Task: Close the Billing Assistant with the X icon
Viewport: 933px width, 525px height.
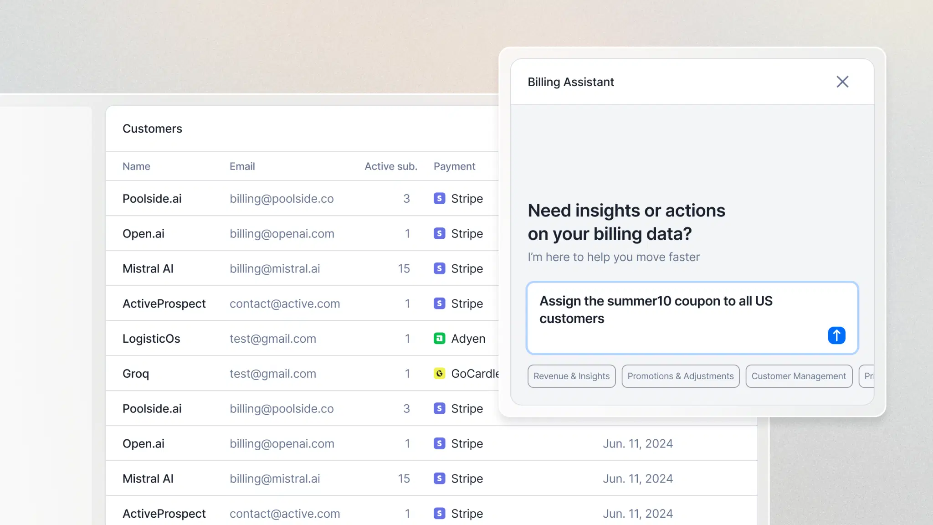Action: 842,82
